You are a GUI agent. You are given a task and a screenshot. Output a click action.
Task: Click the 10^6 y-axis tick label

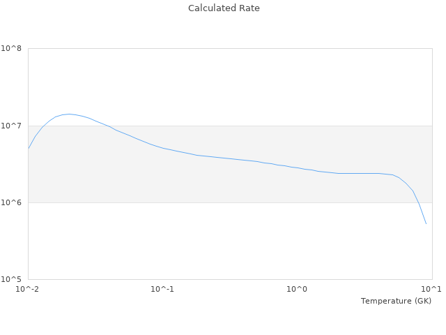point(11,202)
